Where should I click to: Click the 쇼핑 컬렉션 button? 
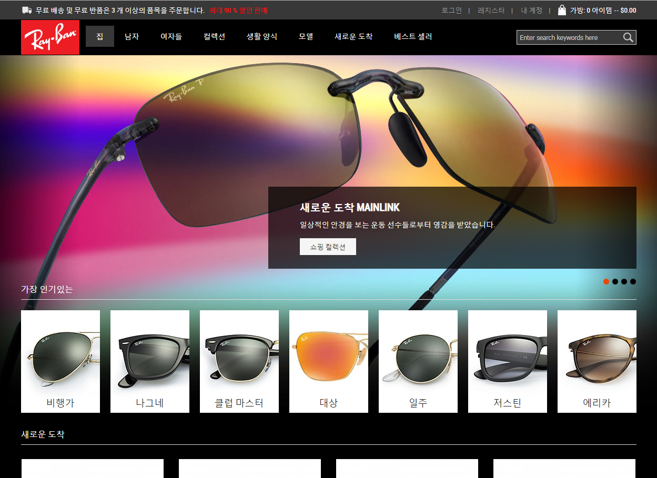(x=328, y=247)
